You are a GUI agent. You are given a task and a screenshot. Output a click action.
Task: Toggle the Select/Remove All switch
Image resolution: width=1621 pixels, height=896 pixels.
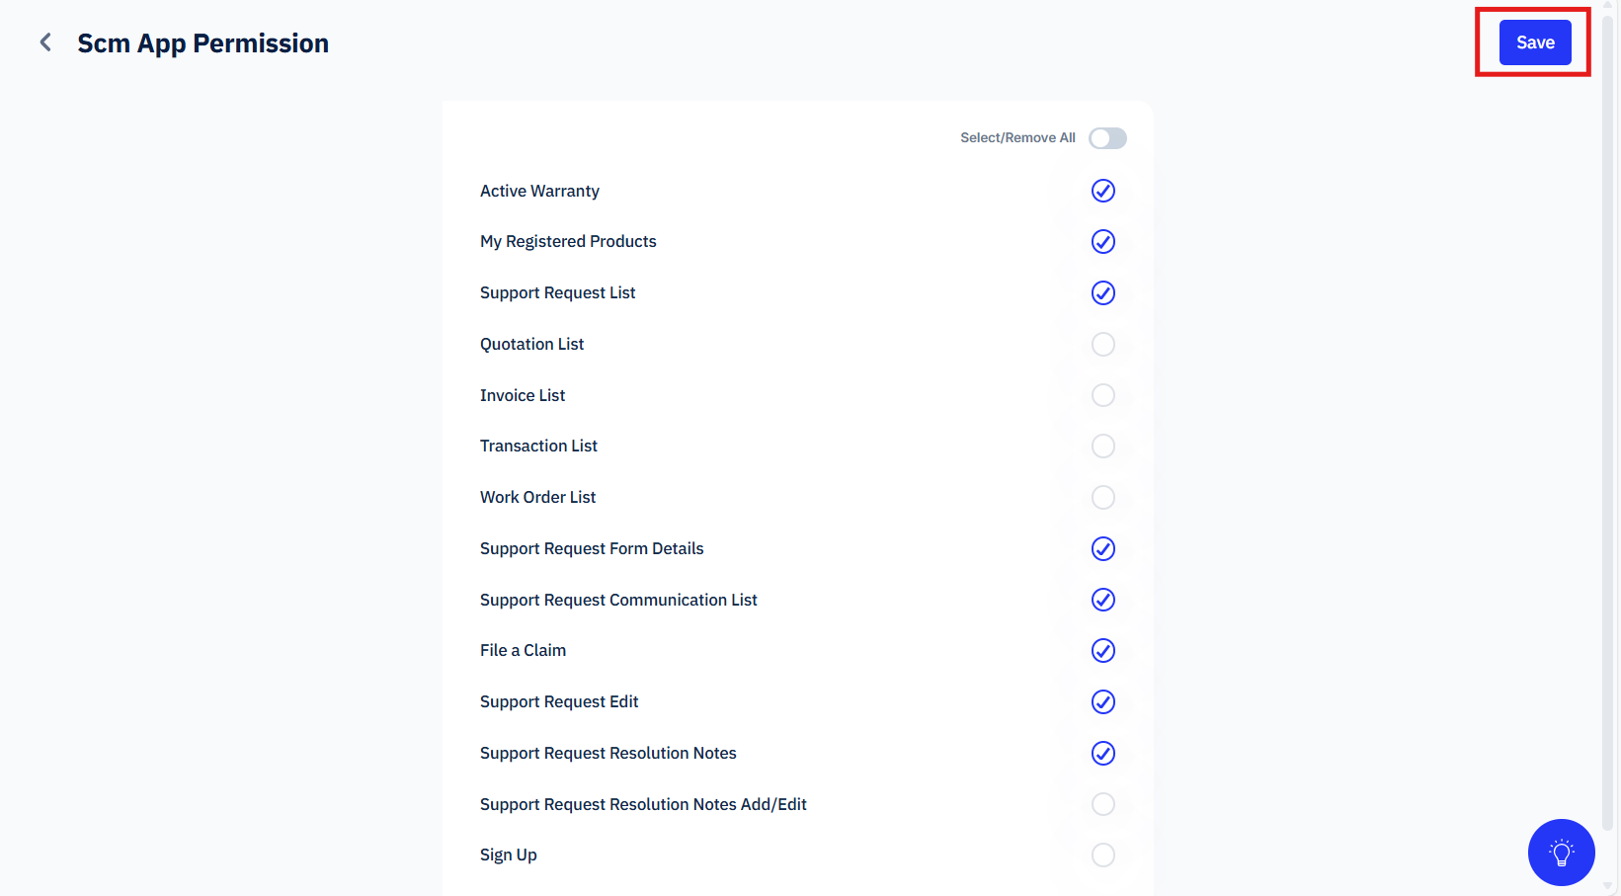1107,138
